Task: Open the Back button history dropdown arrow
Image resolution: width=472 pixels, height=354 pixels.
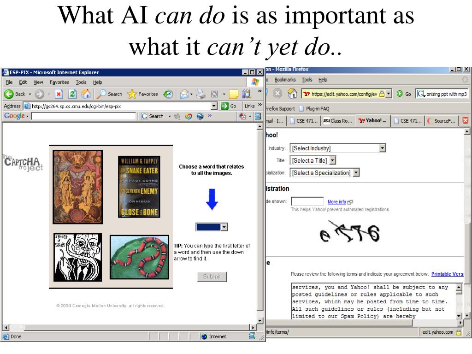Action: pos(30,94)
